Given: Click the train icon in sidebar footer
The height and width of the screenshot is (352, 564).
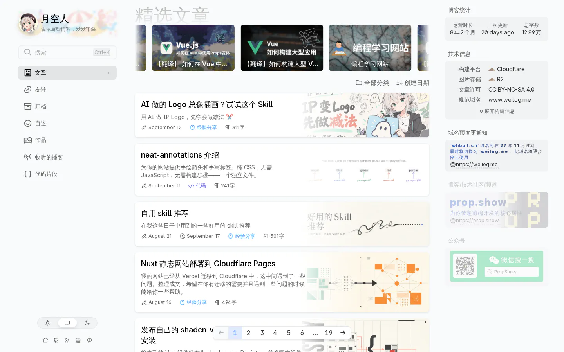Looking at the screenshot, I should point(78,340).
